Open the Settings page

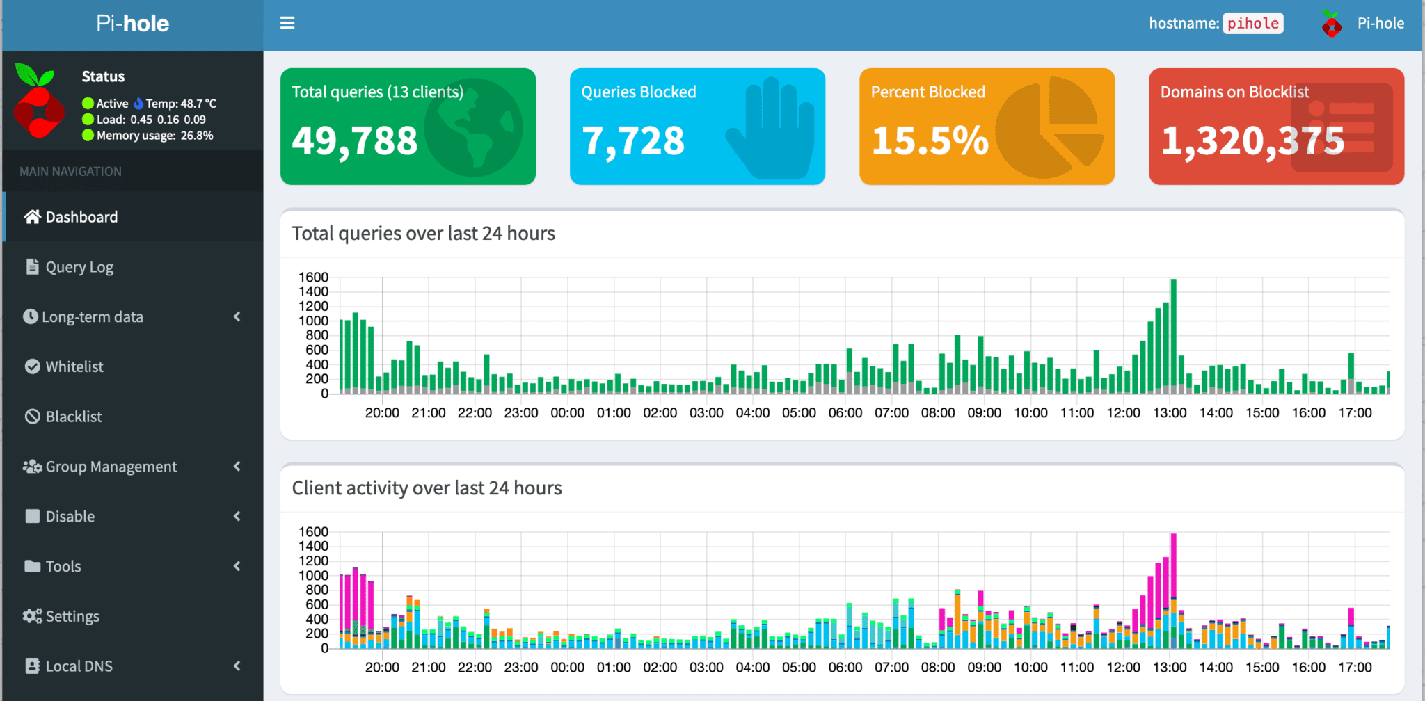pyautogui.click(x=72, y=615)
